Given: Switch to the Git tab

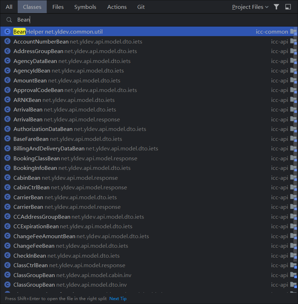Looking at the screenshot, I should [141, 7].
